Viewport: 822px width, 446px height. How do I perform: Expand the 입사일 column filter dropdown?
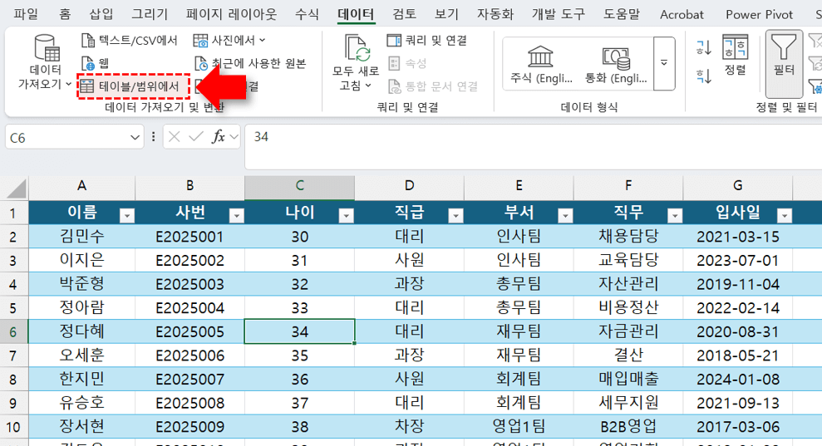783,216
